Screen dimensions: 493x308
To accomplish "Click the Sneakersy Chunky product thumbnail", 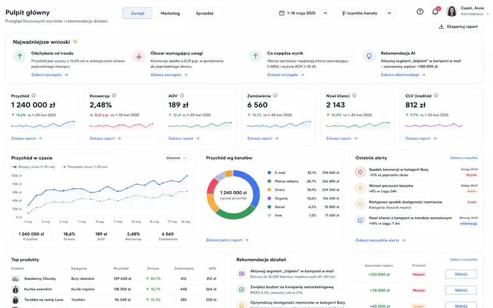I will pos(15,279).
